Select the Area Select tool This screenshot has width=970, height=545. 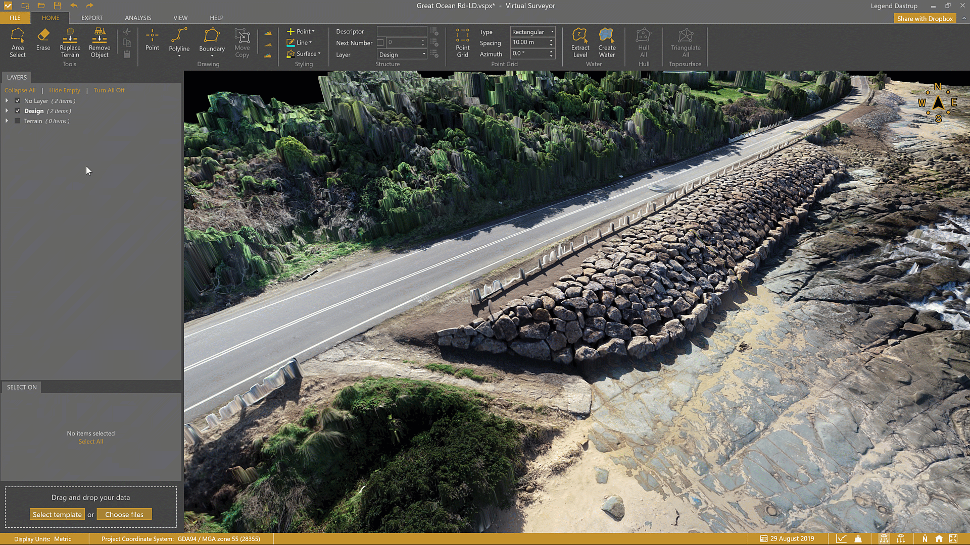[17, 42]
